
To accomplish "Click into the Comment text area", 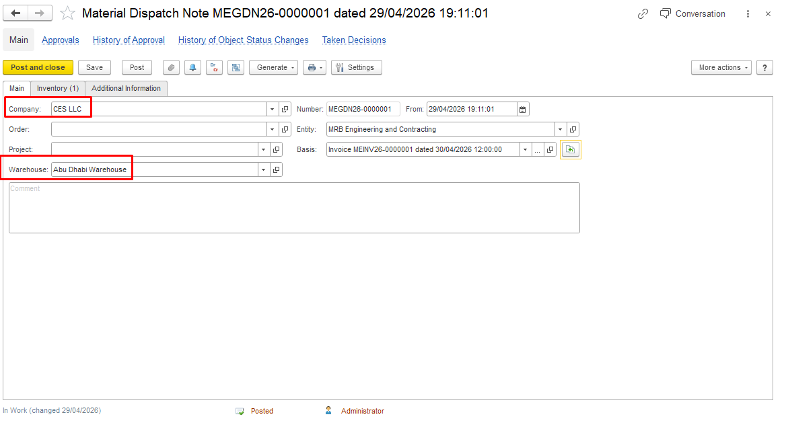I will (294, 208).
